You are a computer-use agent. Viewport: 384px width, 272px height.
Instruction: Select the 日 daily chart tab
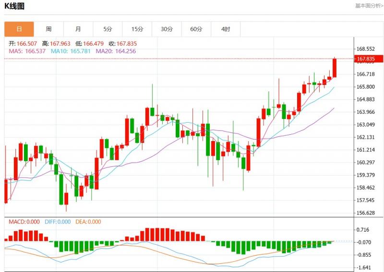(x=19, y=29)
